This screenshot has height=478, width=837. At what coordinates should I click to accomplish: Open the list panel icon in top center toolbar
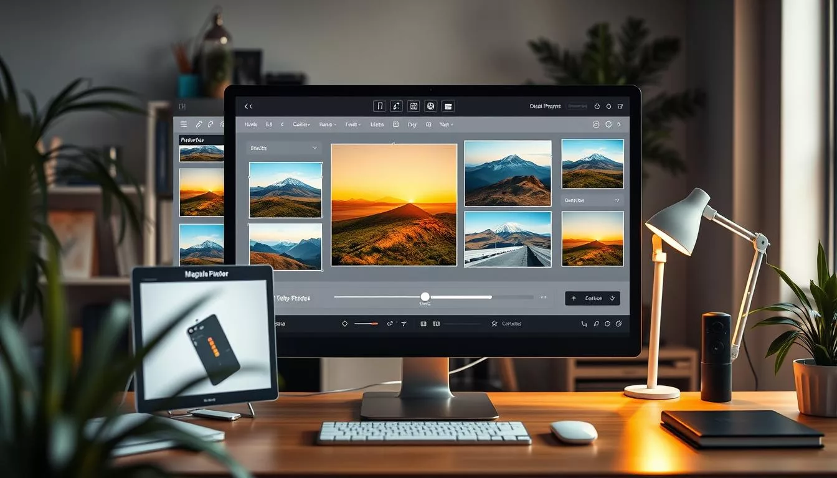414,106
